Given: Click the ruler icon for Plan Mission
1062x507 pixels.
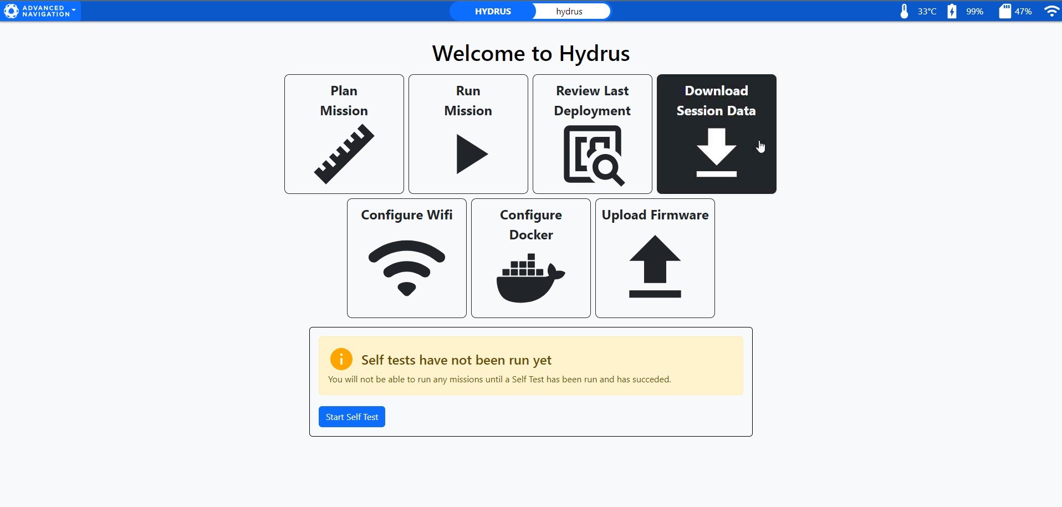Looking at the screenshot, I should (344, 154).
